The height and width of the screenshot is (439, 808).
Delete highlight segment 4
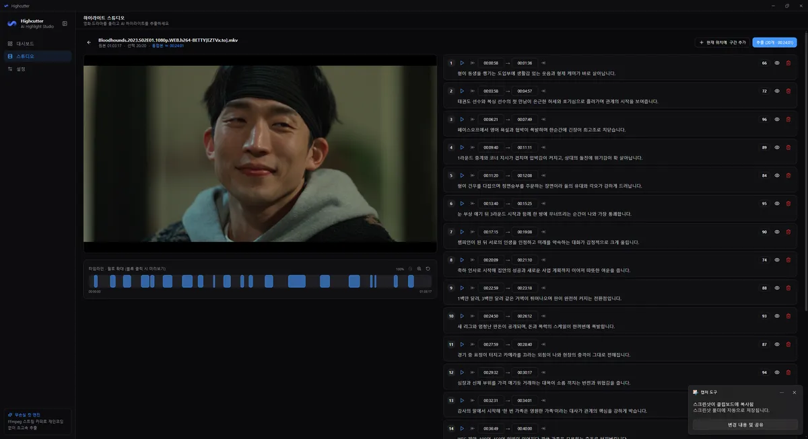(x=788, y=147)
